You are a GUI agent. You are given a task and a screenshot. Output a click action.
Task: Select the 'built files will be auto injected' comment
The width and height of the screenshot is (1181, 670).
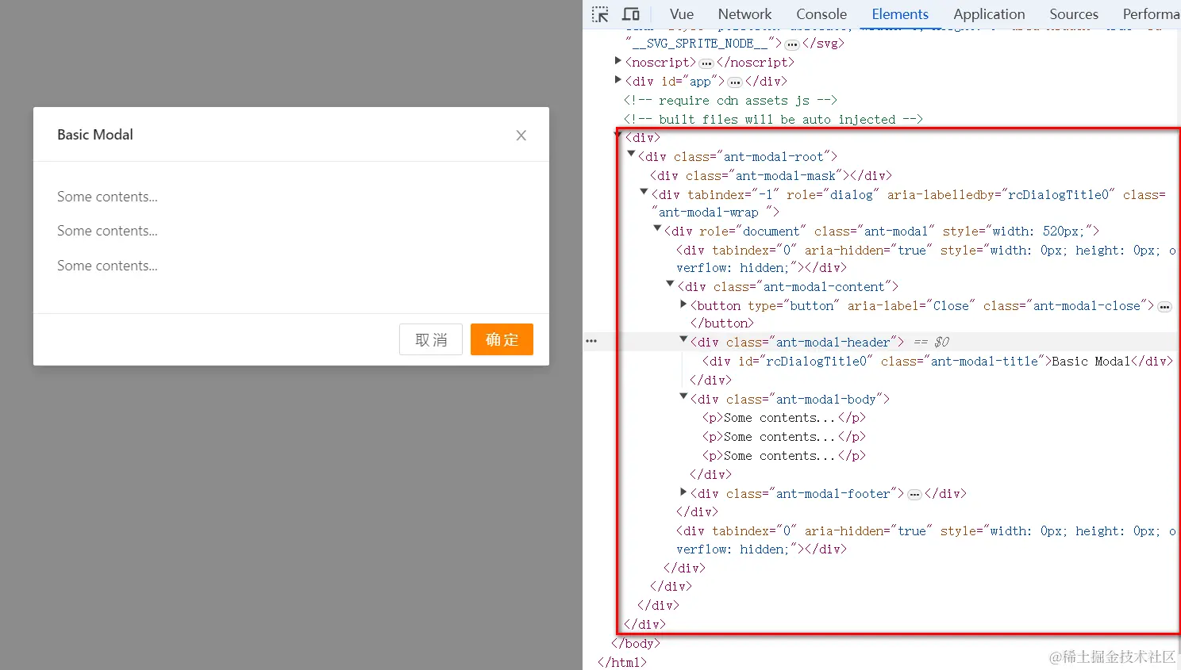[x=773, y=120]
